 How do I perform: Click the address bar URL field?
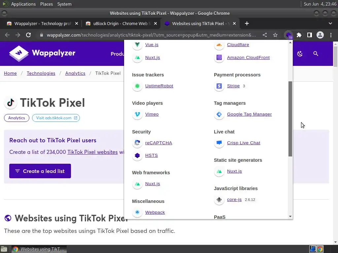151,35
